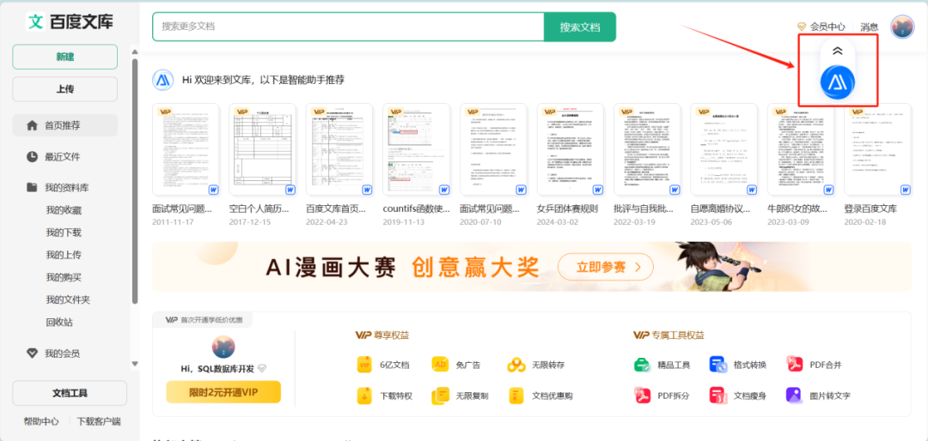Open 消息 messages
Screen dimensions: 928x441
tap(869, 27)
